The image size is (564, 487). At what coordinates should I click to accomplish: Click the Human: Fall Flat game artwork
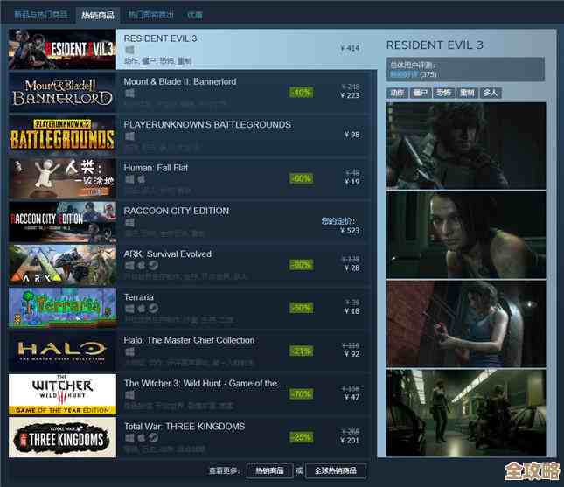click(62, 178)
